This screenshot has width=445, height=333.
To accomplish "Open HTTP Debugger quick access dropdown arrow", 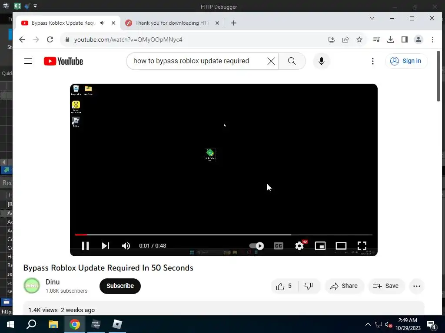I will click(x=35, y=6).
